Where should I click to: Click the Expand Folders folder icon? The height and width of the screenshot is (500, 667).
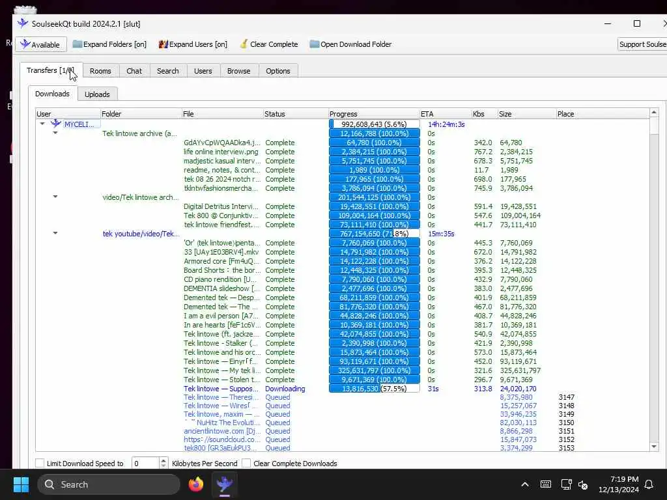[78, 44]
